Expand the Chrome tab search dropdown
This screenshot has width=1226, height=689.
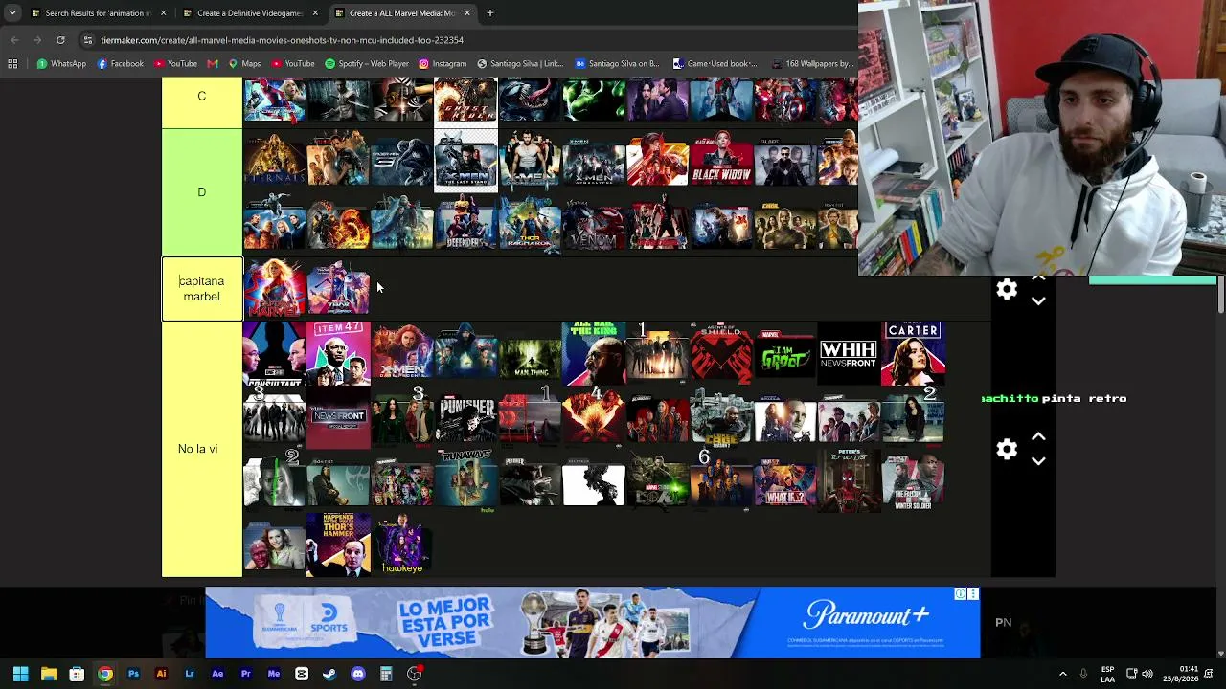(11, 13)
